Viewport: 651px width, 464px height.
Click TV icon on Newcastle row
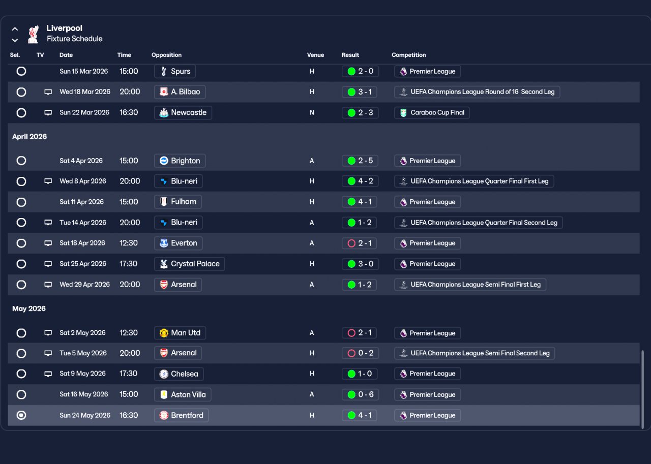click(x=48, y=113)
